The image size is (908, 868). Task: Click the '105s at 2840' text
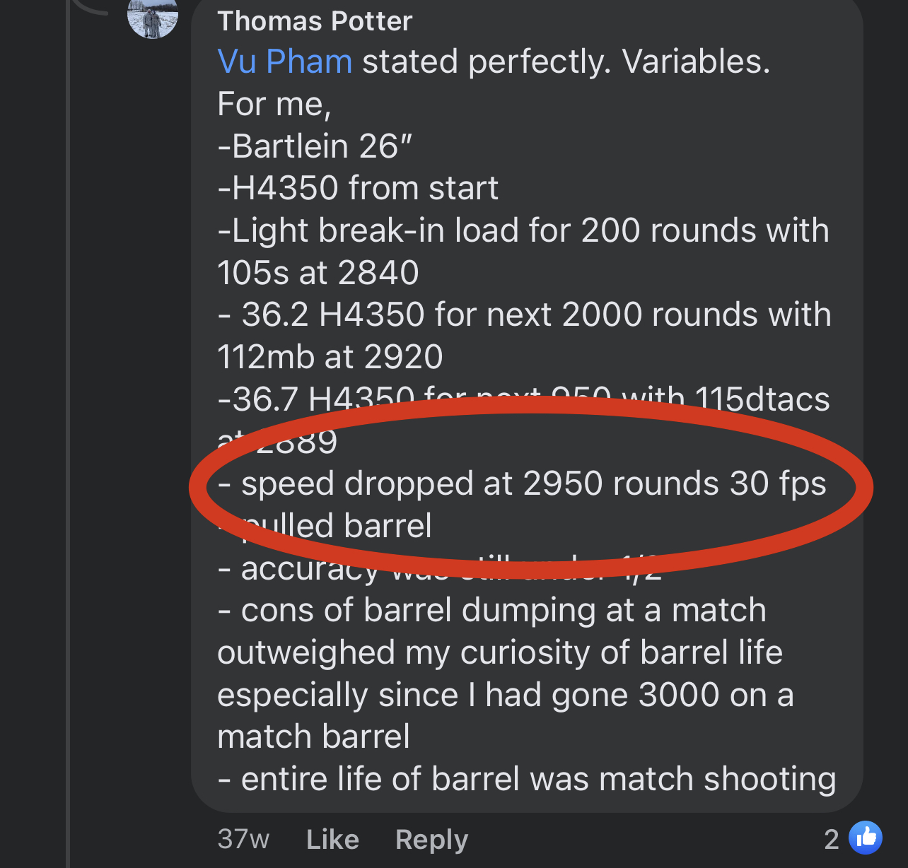tap(318, 273)
